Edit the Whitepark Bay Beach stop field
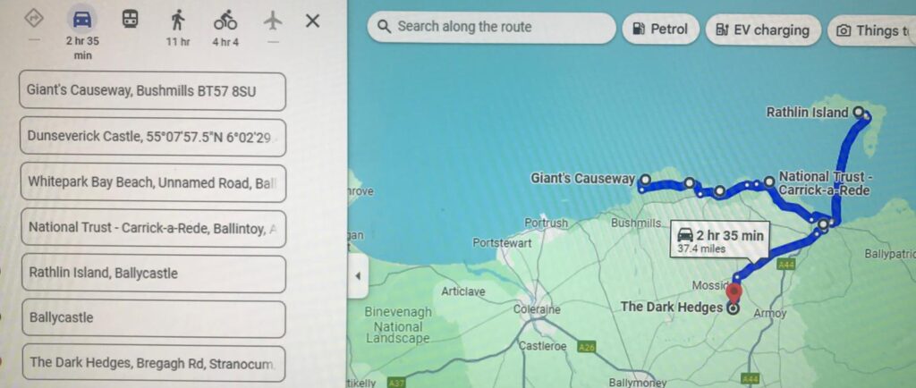The width and height of the screenshot is (916, 388). coord(154,182)
